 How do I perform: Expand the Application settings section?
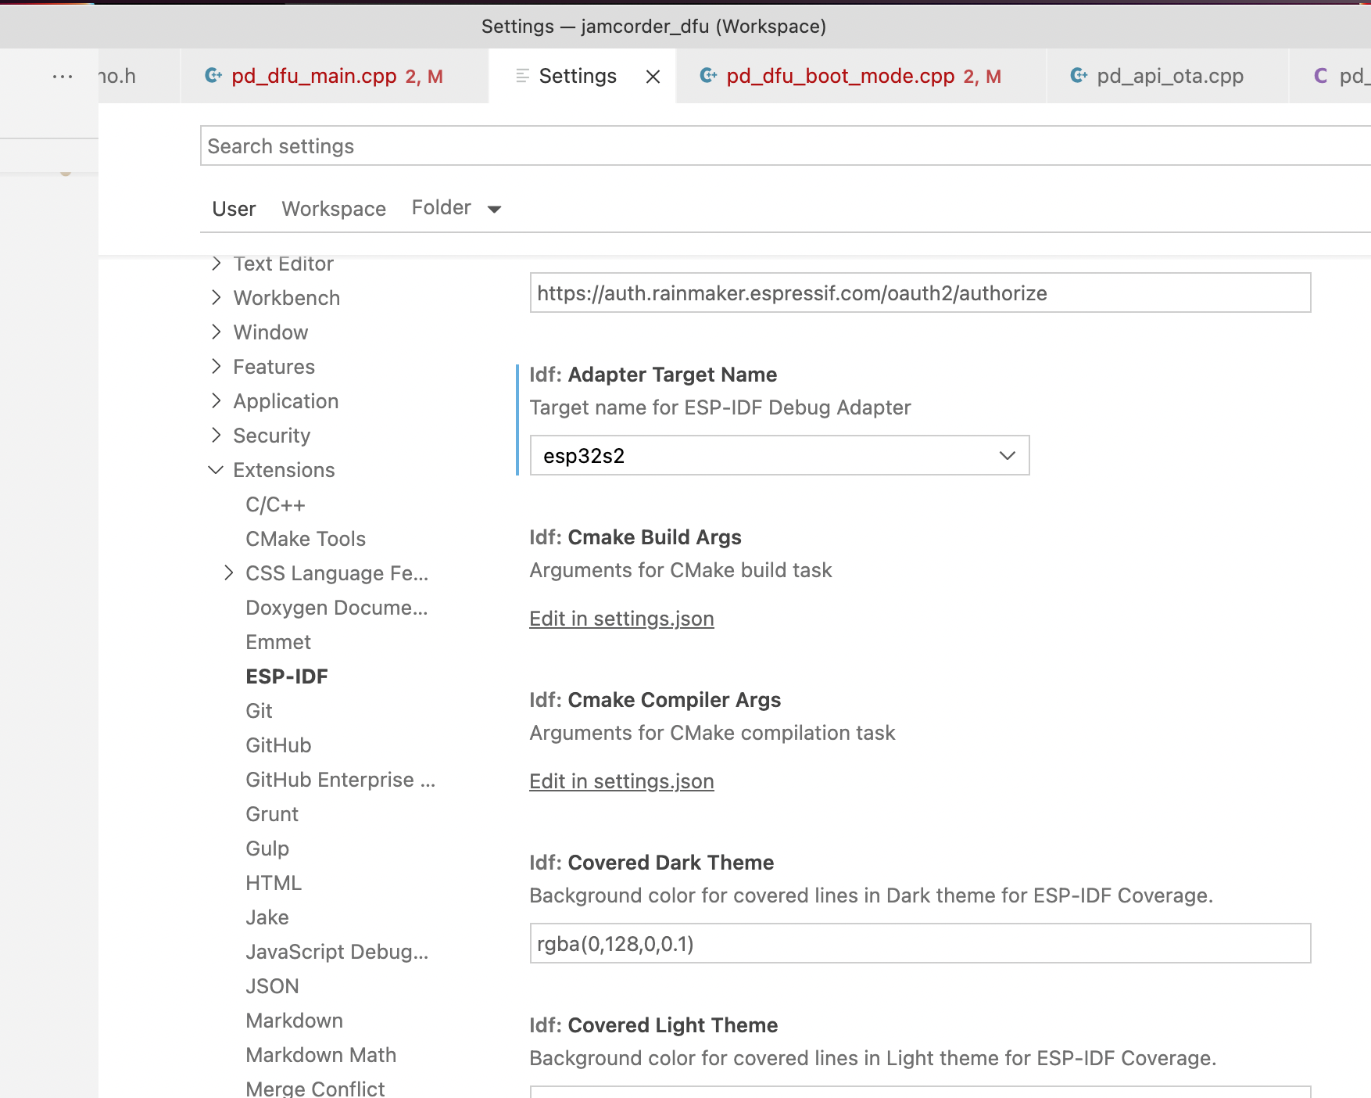[x=217, y=400]
